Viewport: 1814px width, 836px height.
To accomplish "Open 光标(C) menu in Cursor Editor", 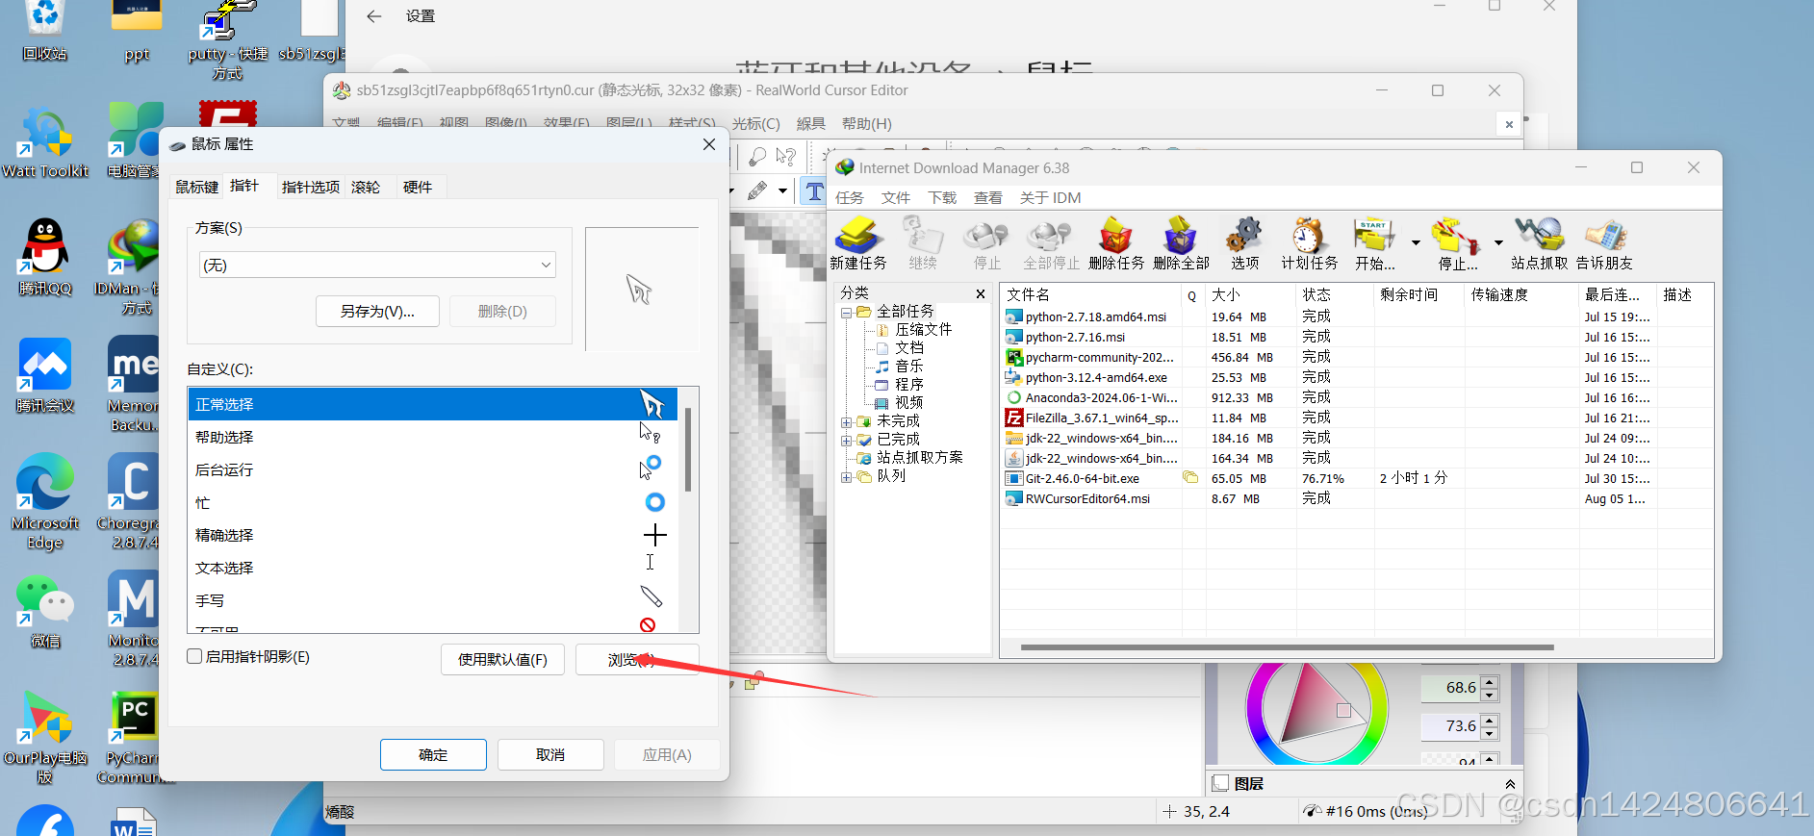I will tap(755, 123).
